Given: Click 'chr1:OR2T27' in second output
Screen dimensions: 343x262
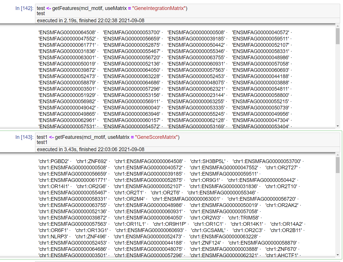Looking at the screenshot, I should [281, 168].
